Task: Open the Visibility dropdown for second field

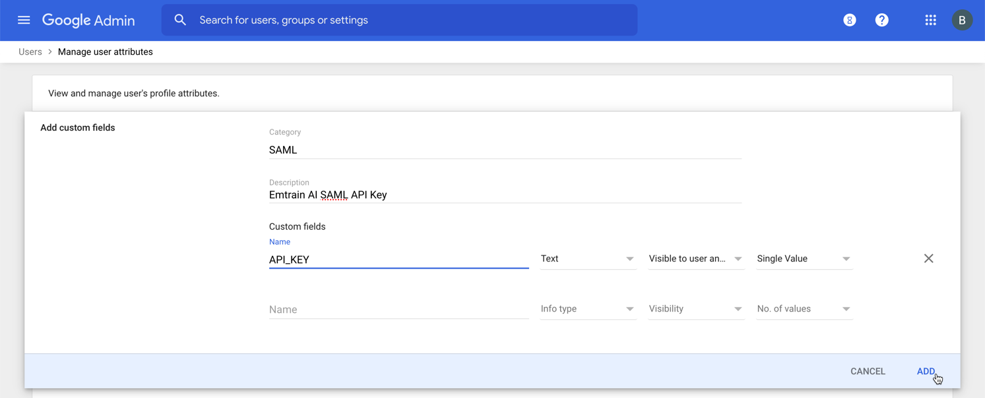Action: (696, 308)
